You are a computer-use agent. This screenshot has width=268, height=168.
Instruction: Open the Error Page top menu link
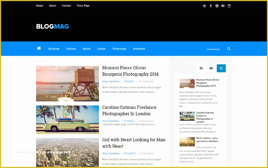[x=83, y=6]
